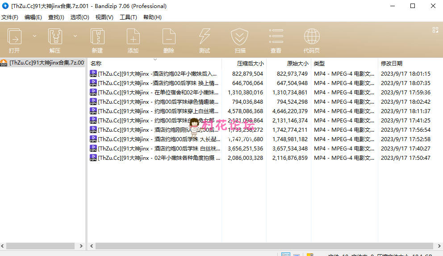The width and height of the screenshot is (443, 256).
Task: Click the Bandizip app icon in title bar
Action: [5, 6]
